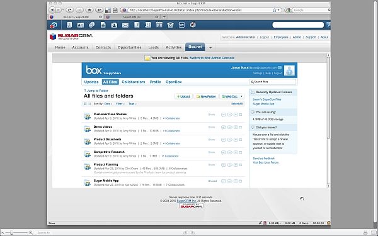378x236 pixels.
Task: Open the Activities tab
Action: (x=174, y=47)
